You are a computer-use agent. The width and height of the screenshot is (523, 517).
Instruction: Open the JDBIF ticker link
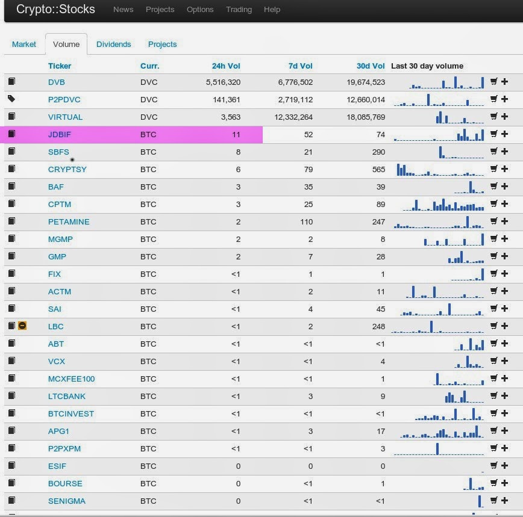(60, 135)
